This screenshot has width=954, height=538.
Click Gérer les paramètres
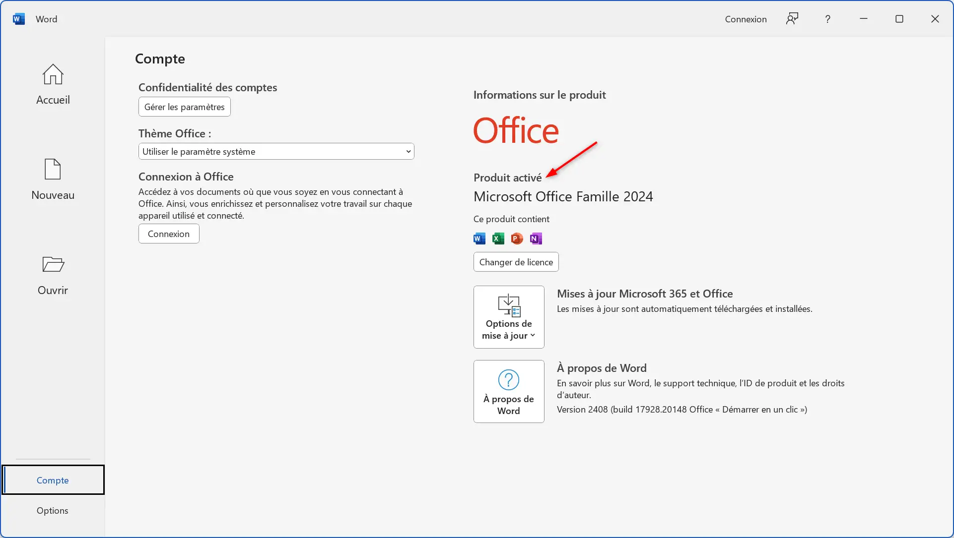(184, 106)
